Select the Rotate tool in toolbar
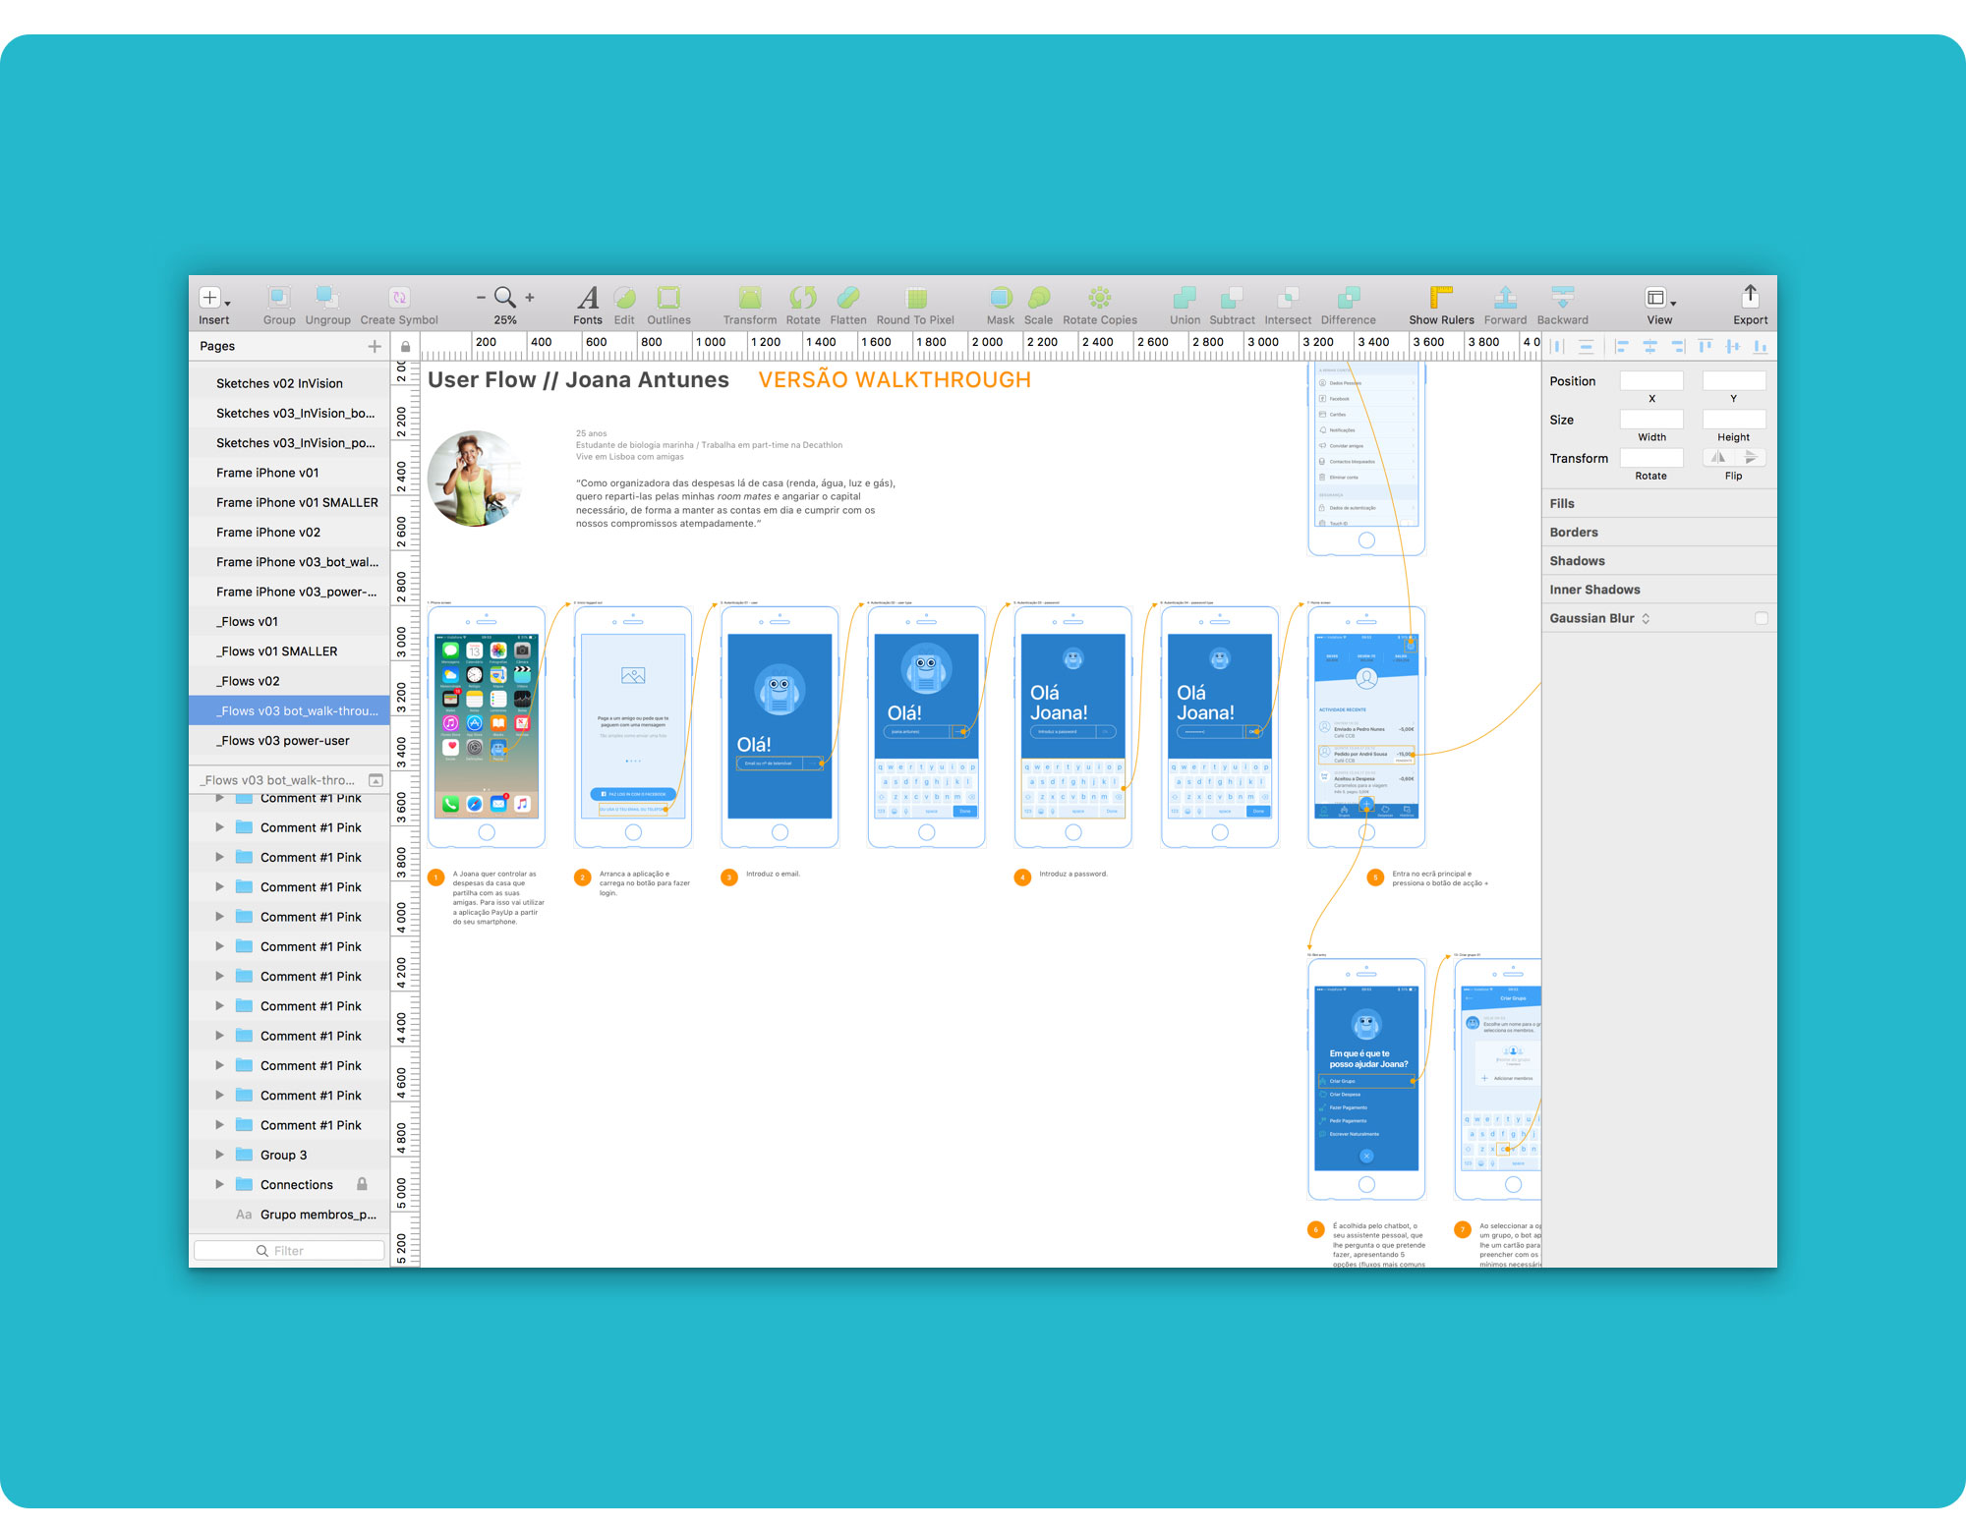The width and height of the screenshot is (1966, 1528). tap(802, 298)
